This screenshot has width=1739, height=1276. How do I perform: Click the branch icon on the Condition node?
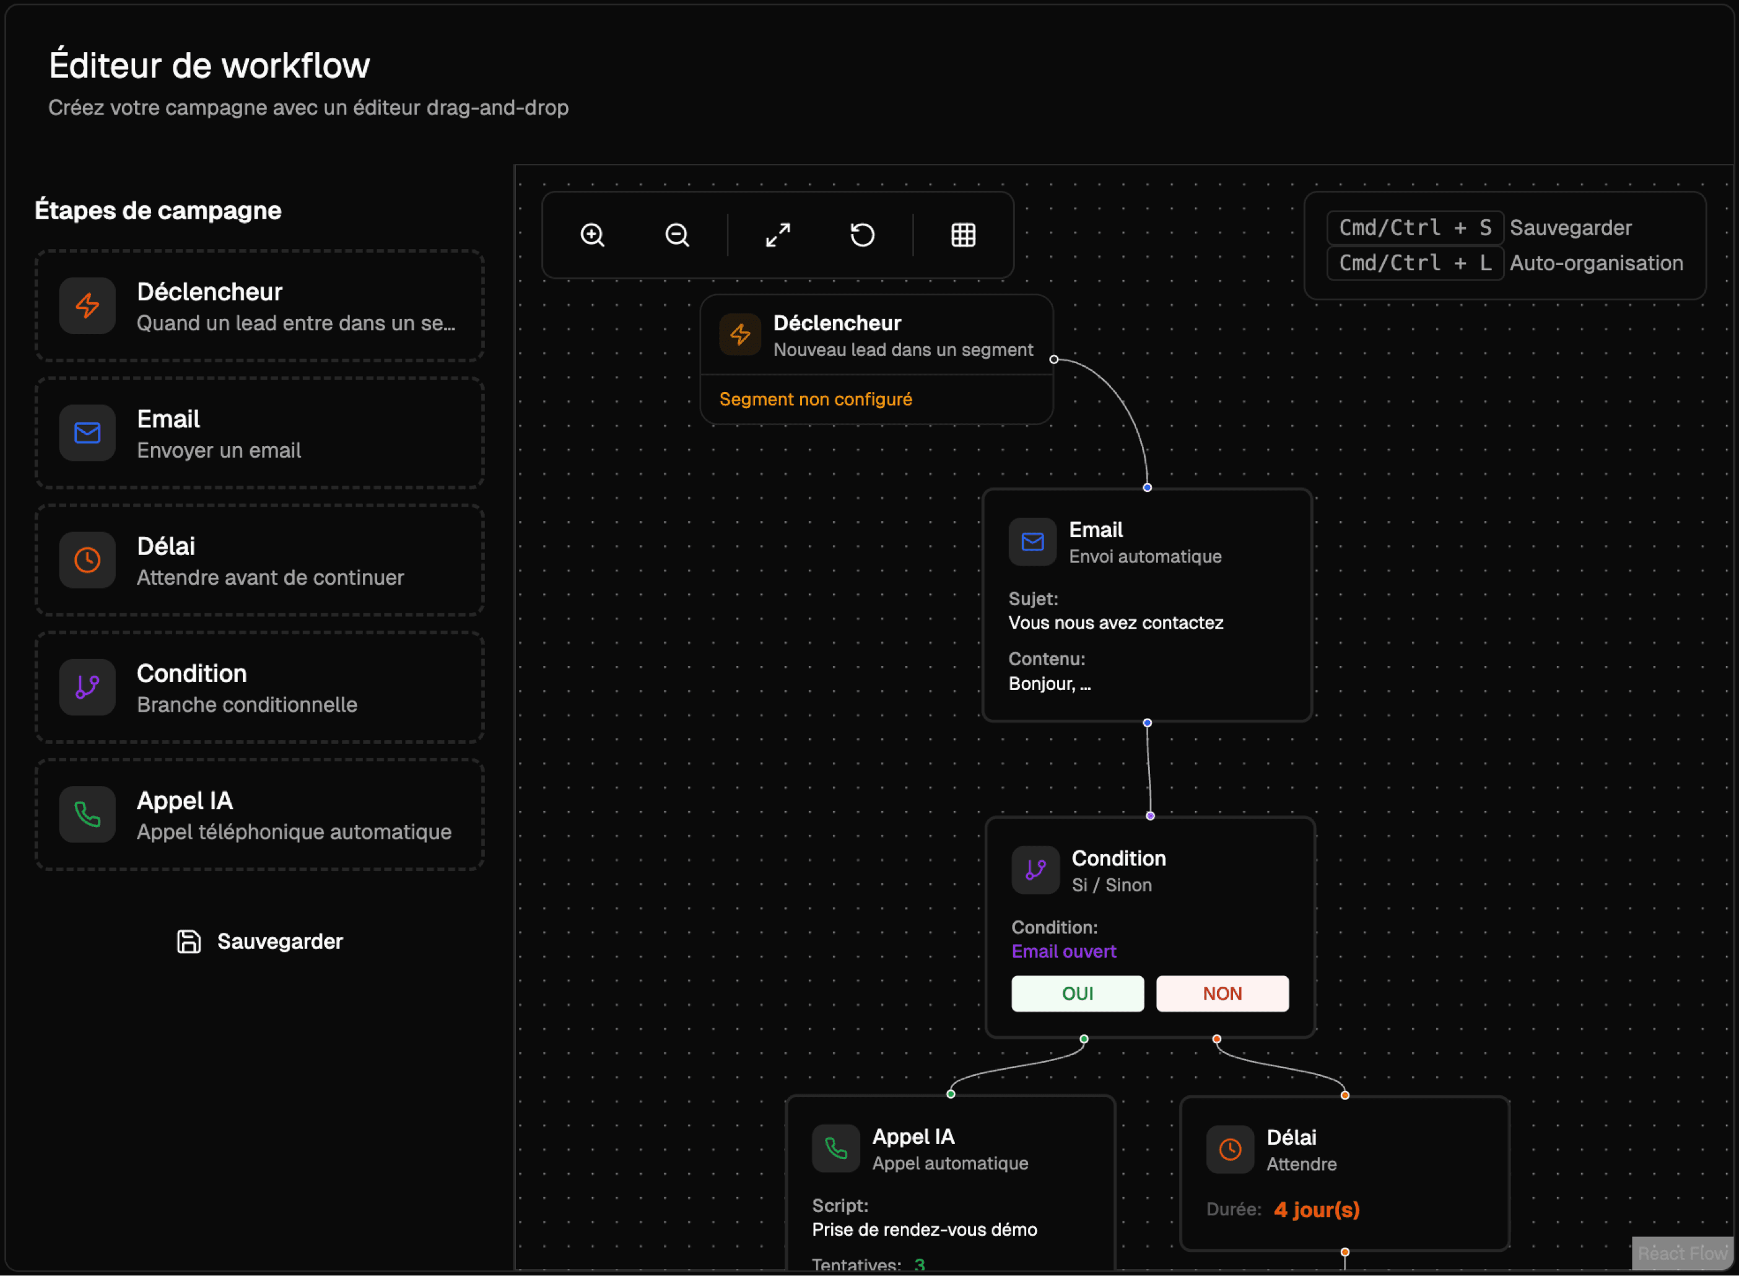1035,870
